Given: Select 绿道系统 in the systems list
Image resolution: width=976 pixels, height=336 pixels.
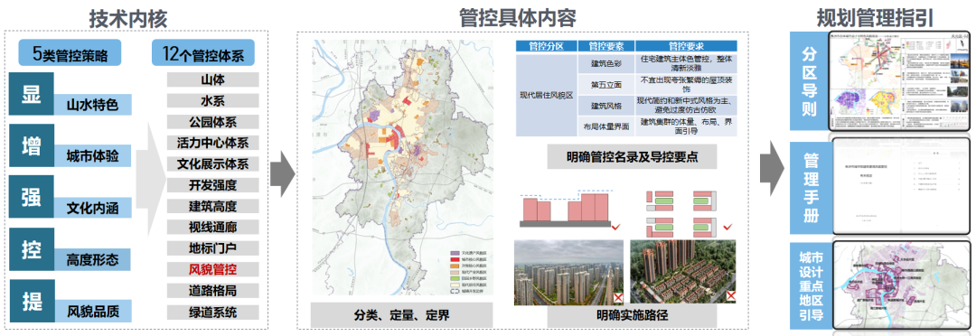Looking at the screenshot, I should [213, 313].
